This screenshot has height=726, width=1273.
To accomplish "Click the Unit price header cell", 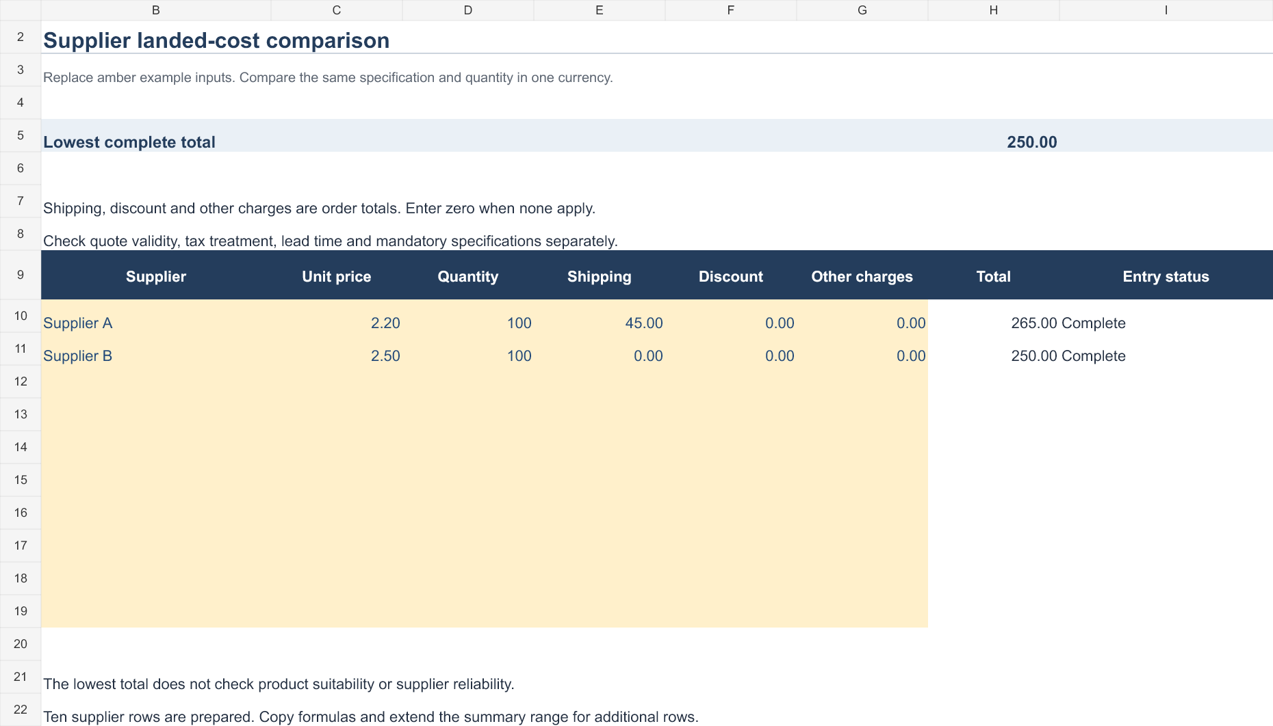I will 337,275.
